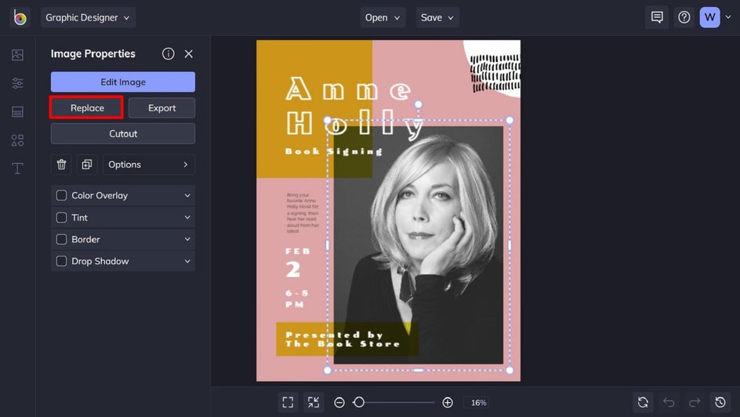Viewport: 740px width, 417px height.
Task: Click the Cutout button
Action: click(x=123, y=133)
